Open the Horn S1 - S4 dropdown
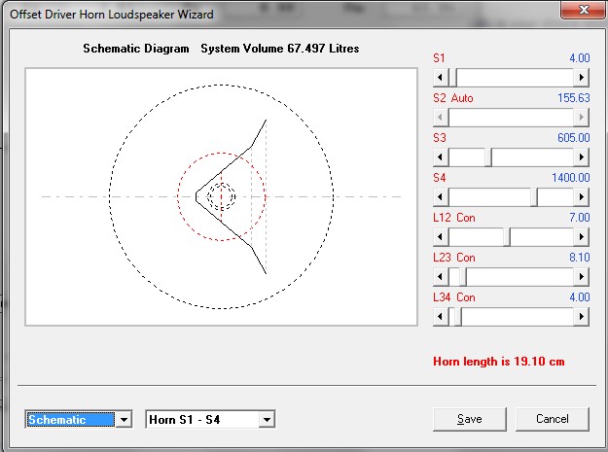The image size is (608, 452). (x=267, y=420)
